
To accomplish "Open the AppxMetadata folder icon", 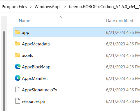I will tap(18, 43).
